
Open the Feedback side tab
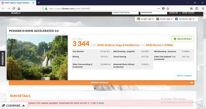[3, 59]
